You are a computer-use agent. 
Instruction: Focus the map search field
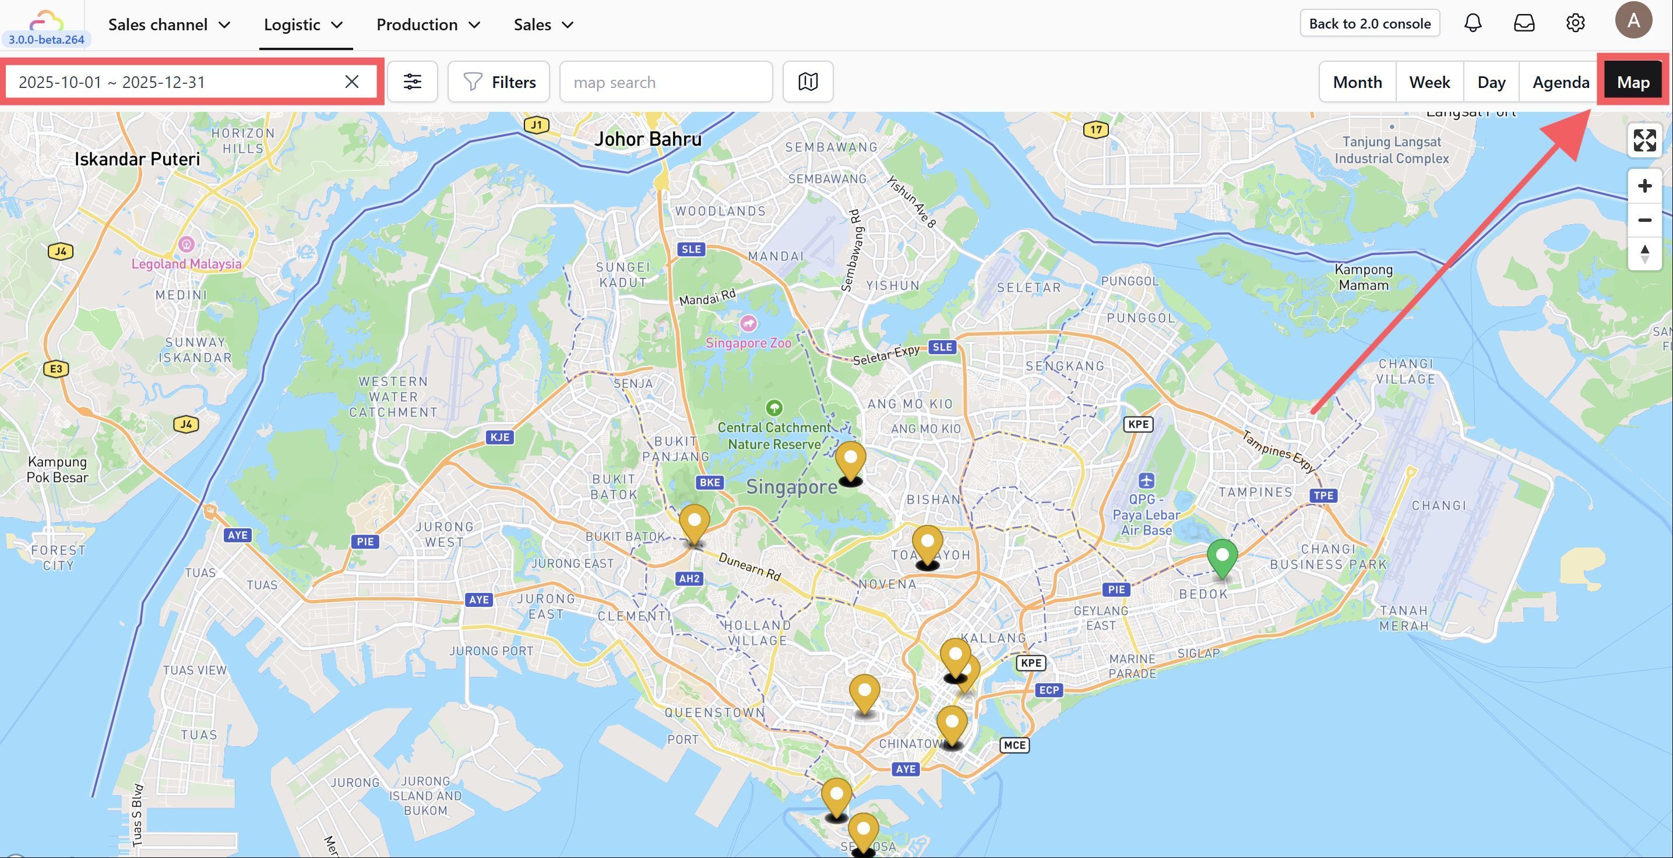pyautogui.click(x=665, y=83)
